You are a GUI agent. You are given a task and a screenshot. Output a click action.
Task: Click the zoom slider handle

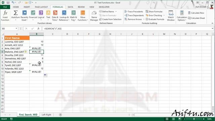tap(194, 119)
